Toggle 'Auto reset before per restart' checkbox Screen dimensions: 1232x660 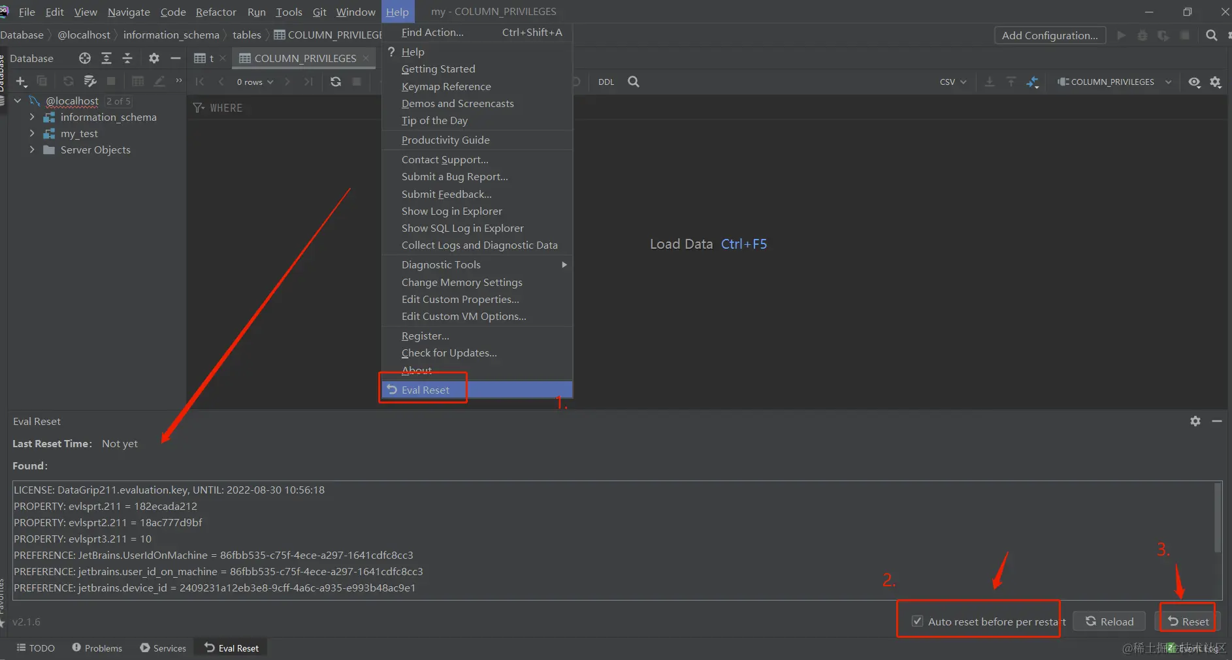tap(917, 621)
